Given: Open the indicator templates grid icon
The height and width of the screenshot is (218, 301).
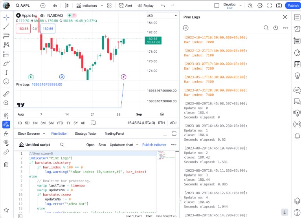Looking at the screenshot, I should coord(109,6).
